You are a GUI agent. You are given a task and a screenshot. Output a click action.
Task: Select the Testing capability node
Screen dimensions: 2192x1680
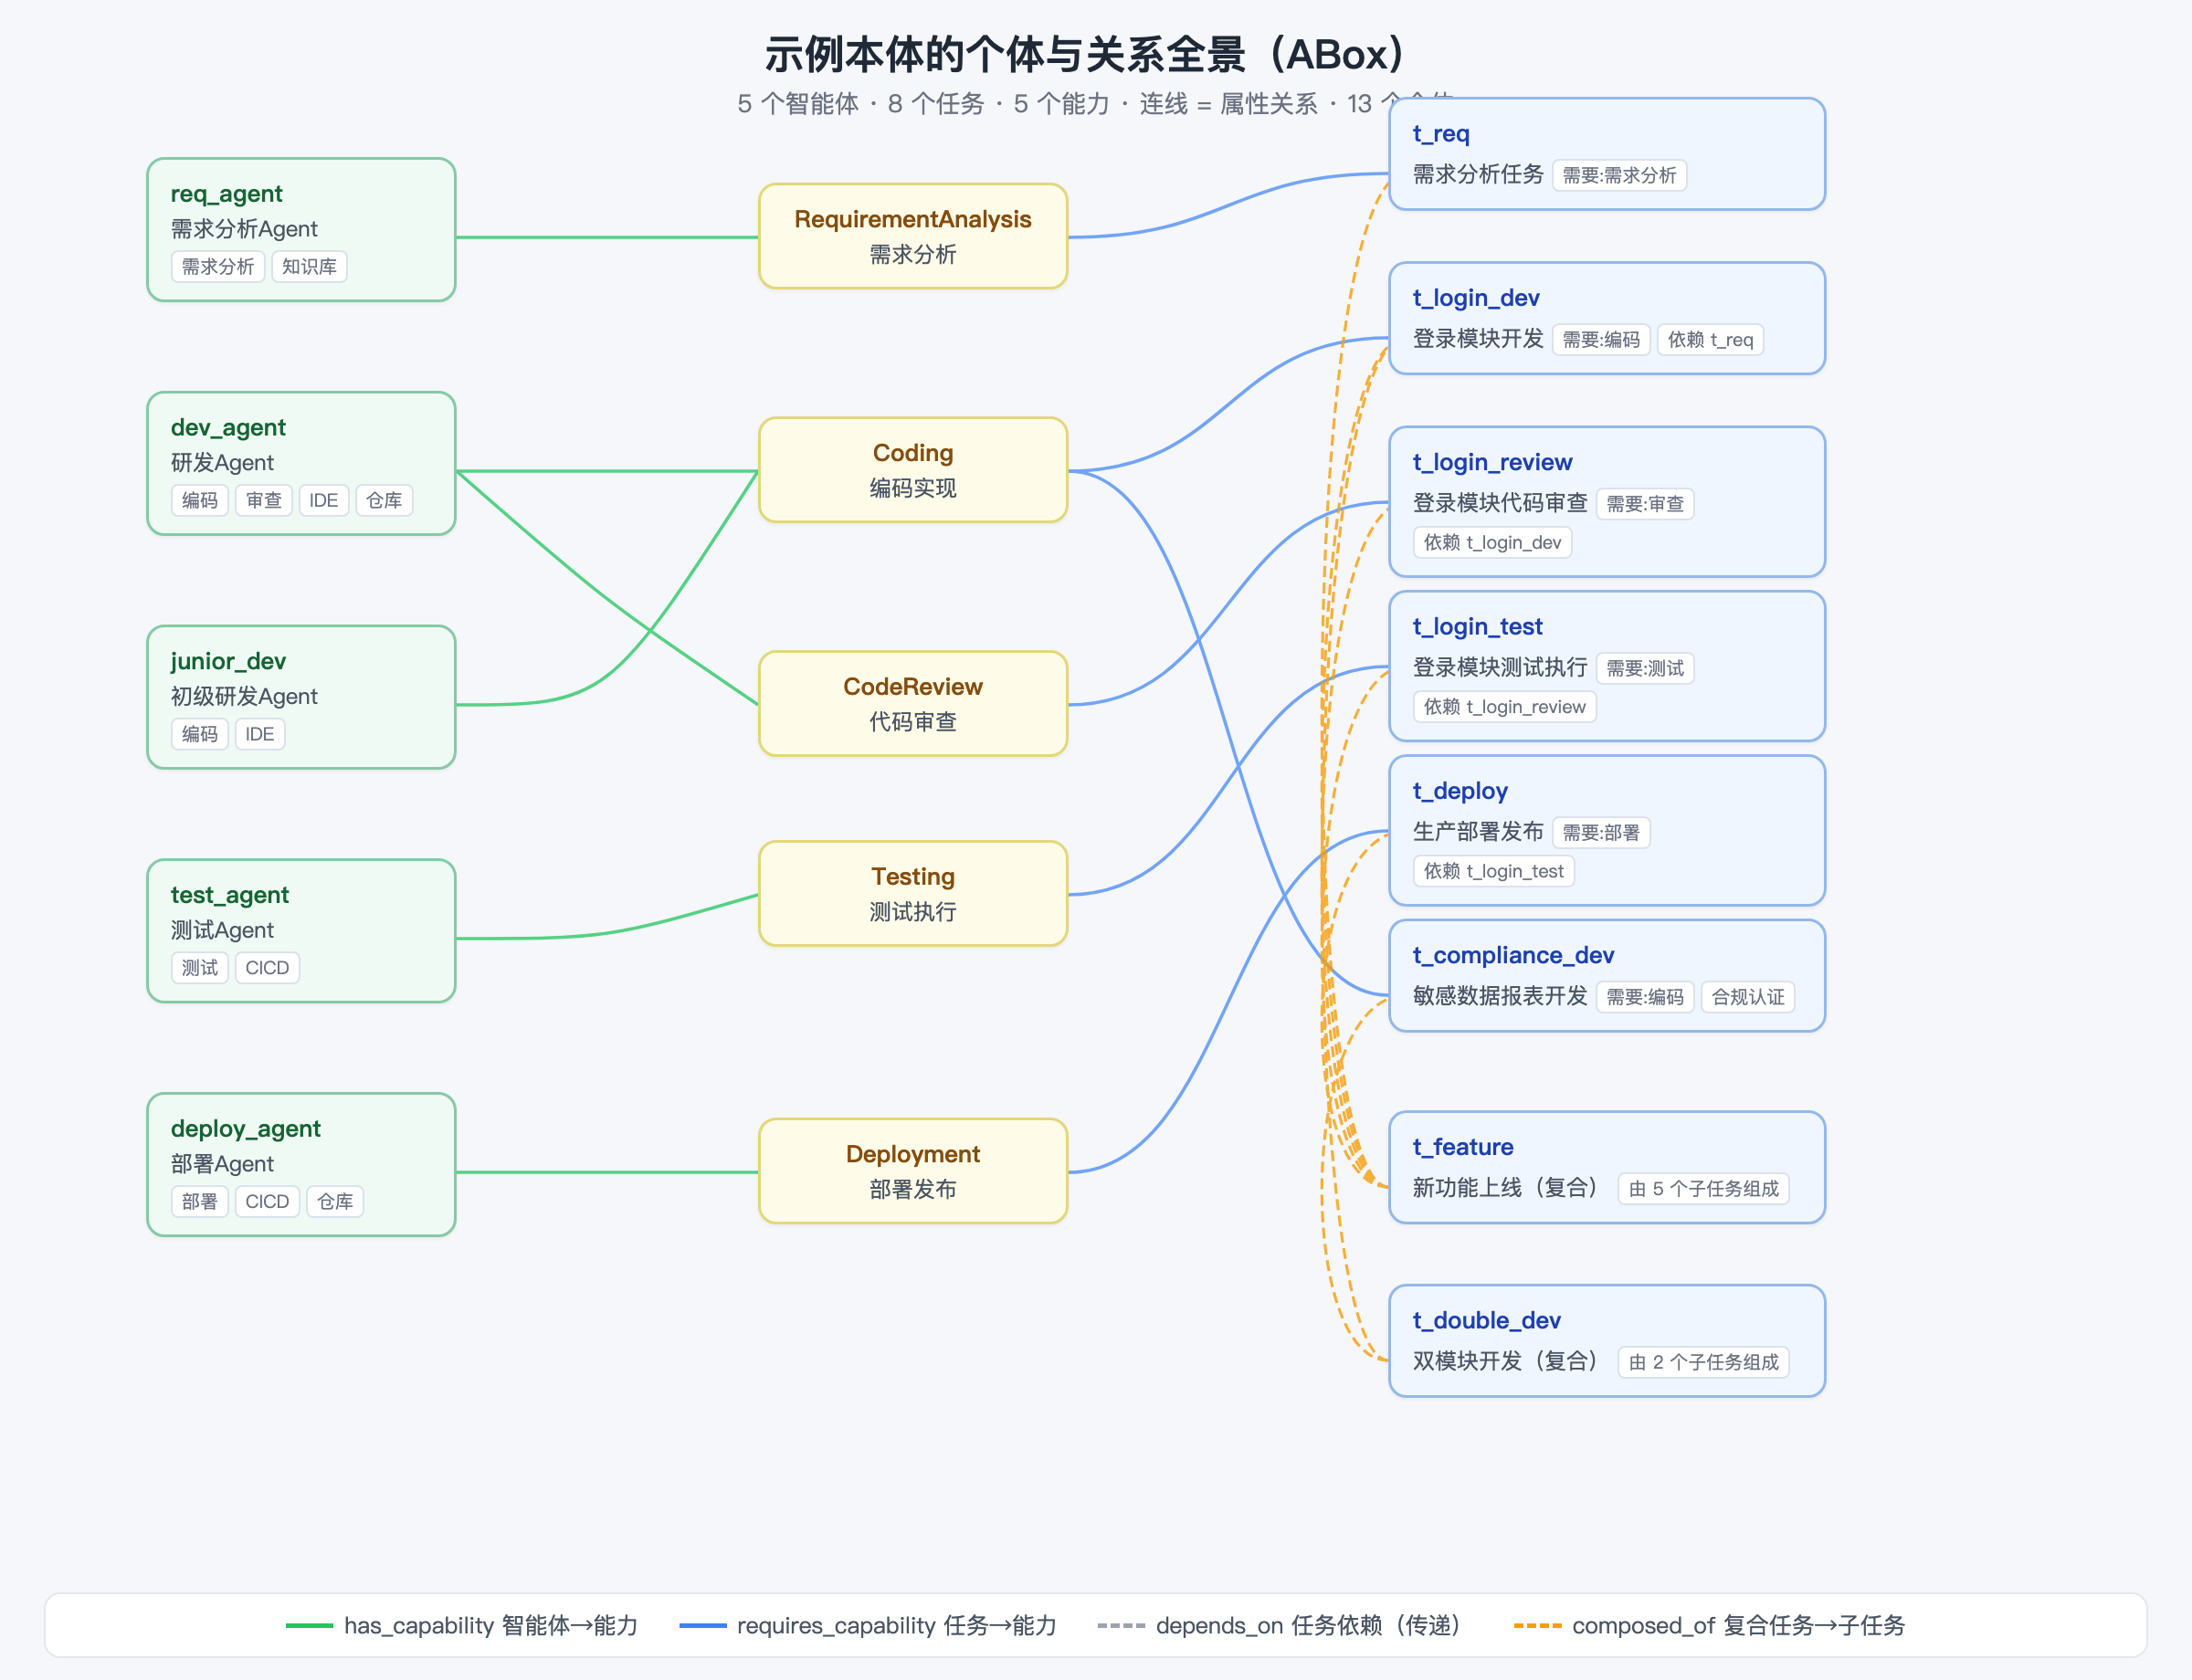912,893
